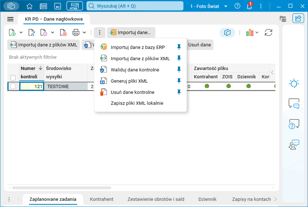Open the hamburger main menu
The image size is (308, 207).
click(10, 19)
